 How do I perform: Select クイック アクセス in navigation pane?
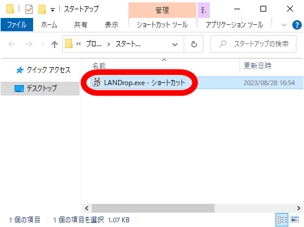48,69
